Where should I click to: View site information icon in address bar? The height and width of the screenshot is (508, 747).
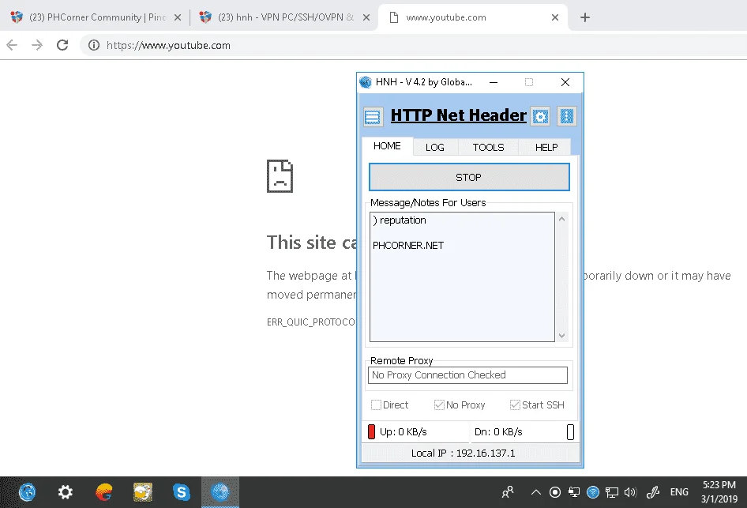point(94,45)
